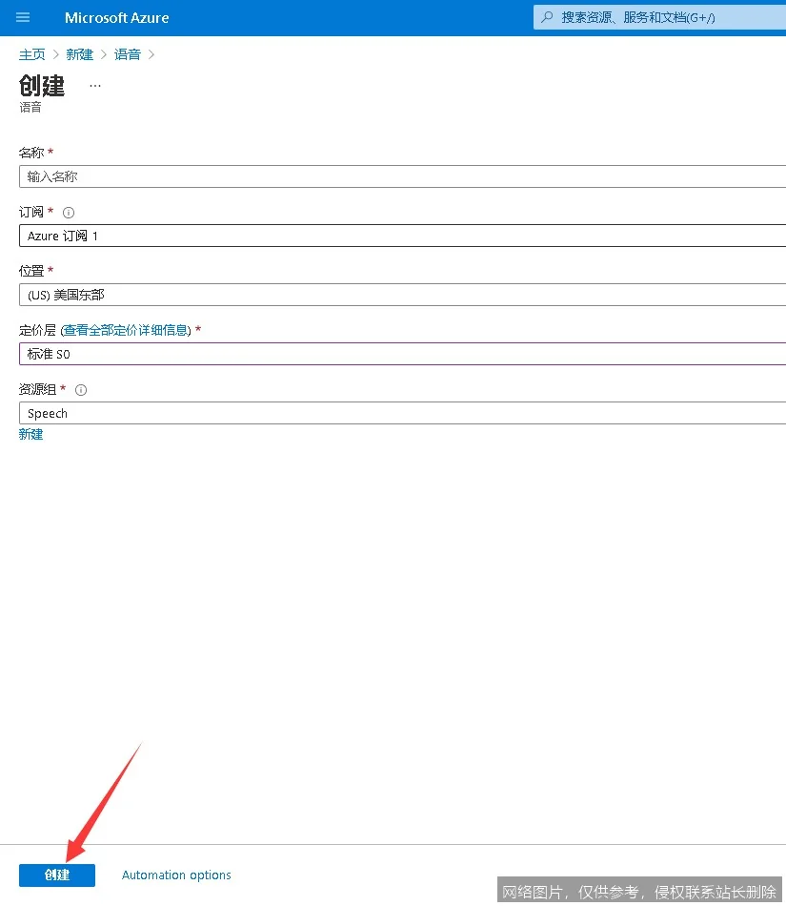Click the breadcrumb chevron after 主页
This screenshot has height=906, width=786.
(55, 54)
